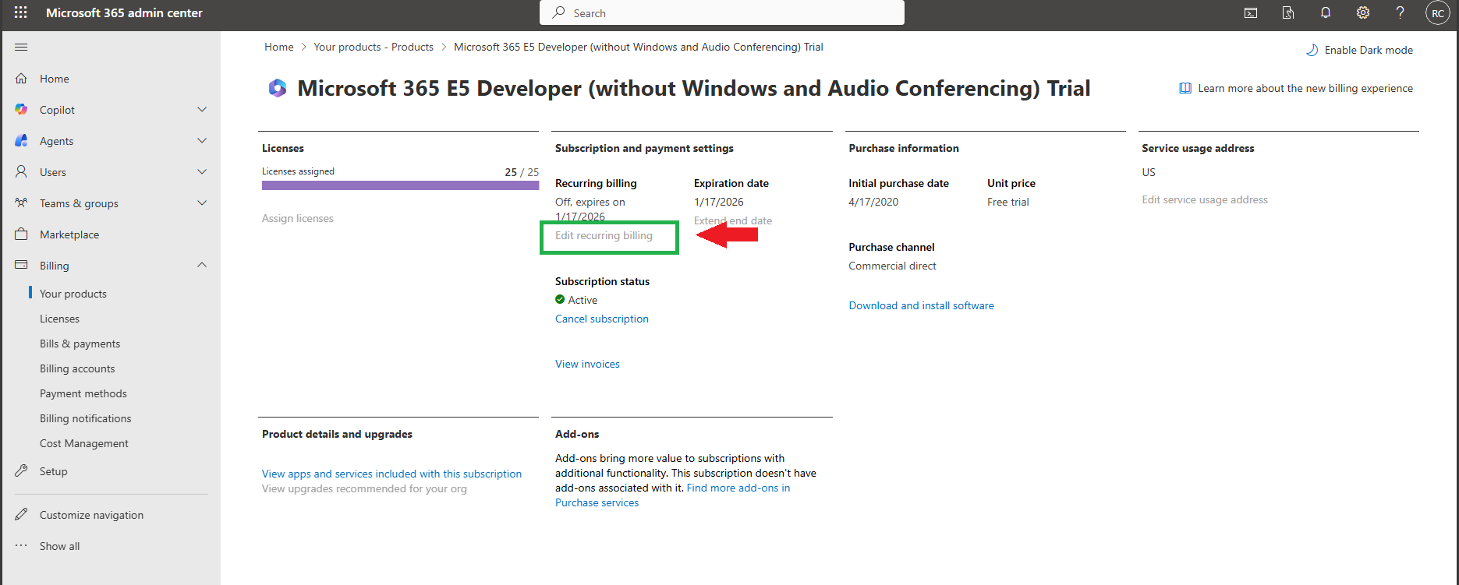Click the Commercial direct purchase channel text

coord(892,266)
